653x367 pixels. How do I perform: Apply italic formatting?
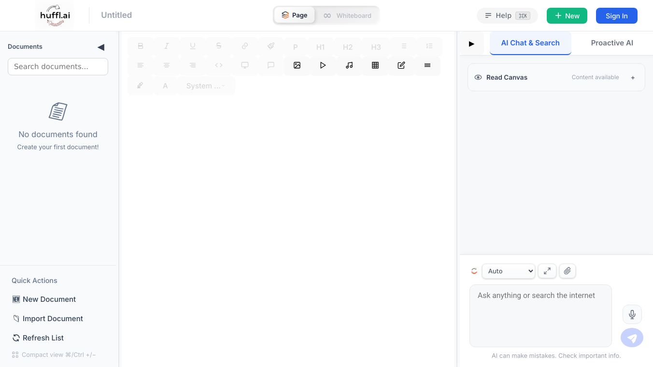(x=167, y=46)
